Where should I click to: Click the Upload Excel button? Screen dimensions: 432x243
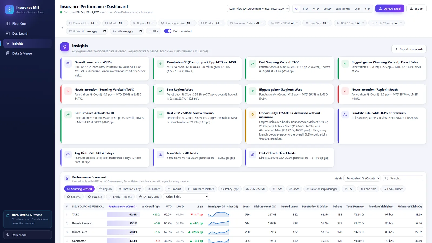390,9
